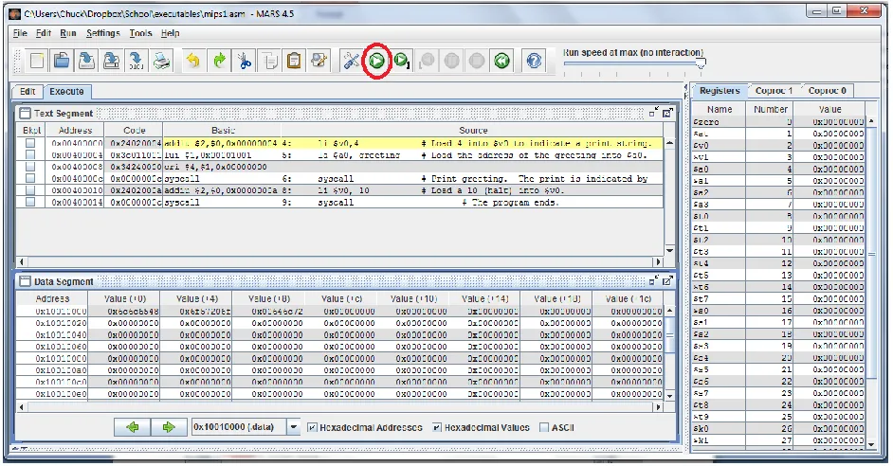Click the Basic column header
Viewport: 893px width, 466px height.
coord(222,131)
